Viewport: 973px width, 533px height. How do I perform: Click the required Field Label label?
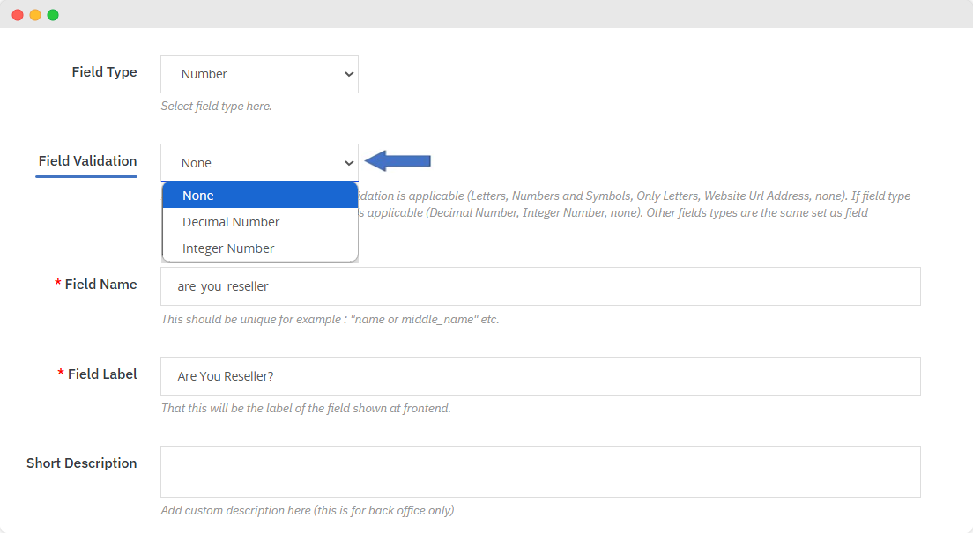point(102,374)
